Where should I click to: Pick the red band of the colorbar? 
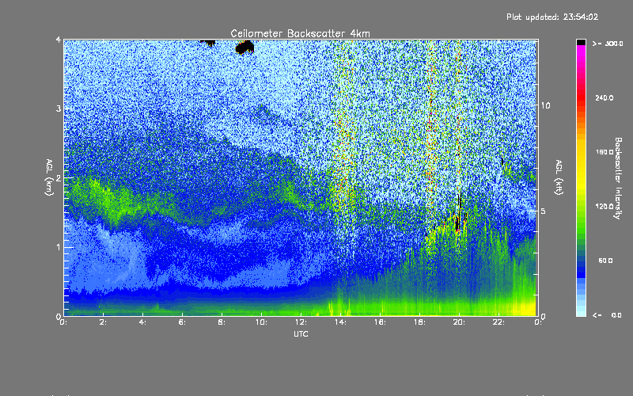(x=581, y=99)
